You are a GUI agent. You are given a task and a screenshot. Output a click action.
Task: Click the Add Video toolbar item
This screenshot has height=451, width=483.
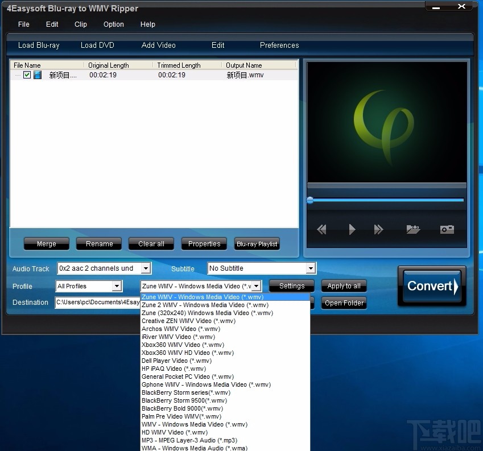pos(158,45)
